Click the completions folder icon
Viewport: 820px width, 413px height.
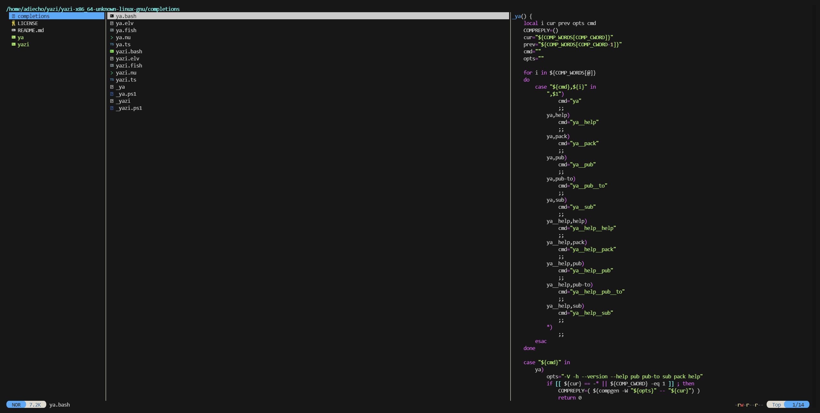coord(13,16)
